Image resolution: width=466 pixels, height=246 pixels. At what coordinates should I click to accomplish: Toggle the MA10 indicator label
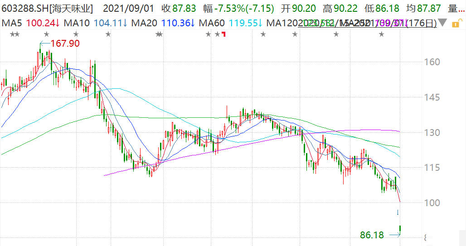77,23
